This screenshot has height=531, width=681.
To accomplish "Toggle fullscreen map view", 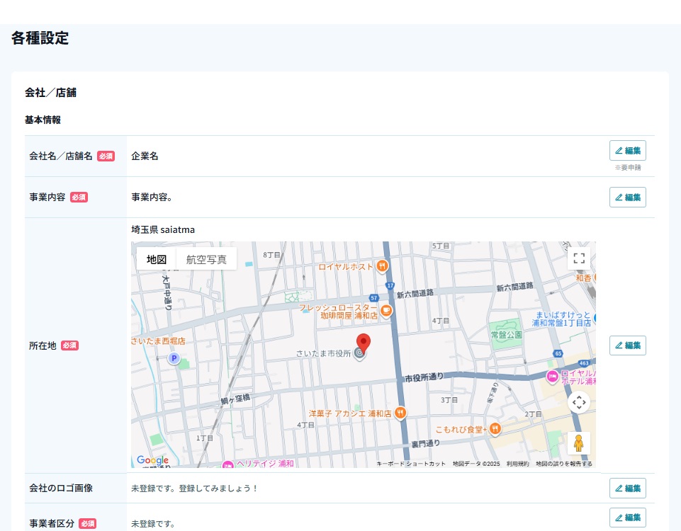I will pyautogui.click(x=579, y=258).
